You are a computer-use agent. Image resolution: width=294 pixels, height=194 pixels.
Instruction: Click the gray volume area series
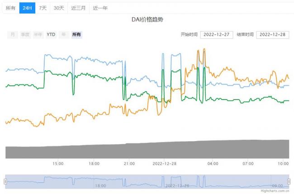pyautogui.click(x=147, y=151)
